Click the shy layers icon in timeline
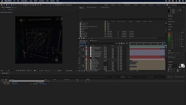This screenshot has width=186, height=105. coord(119,43)
